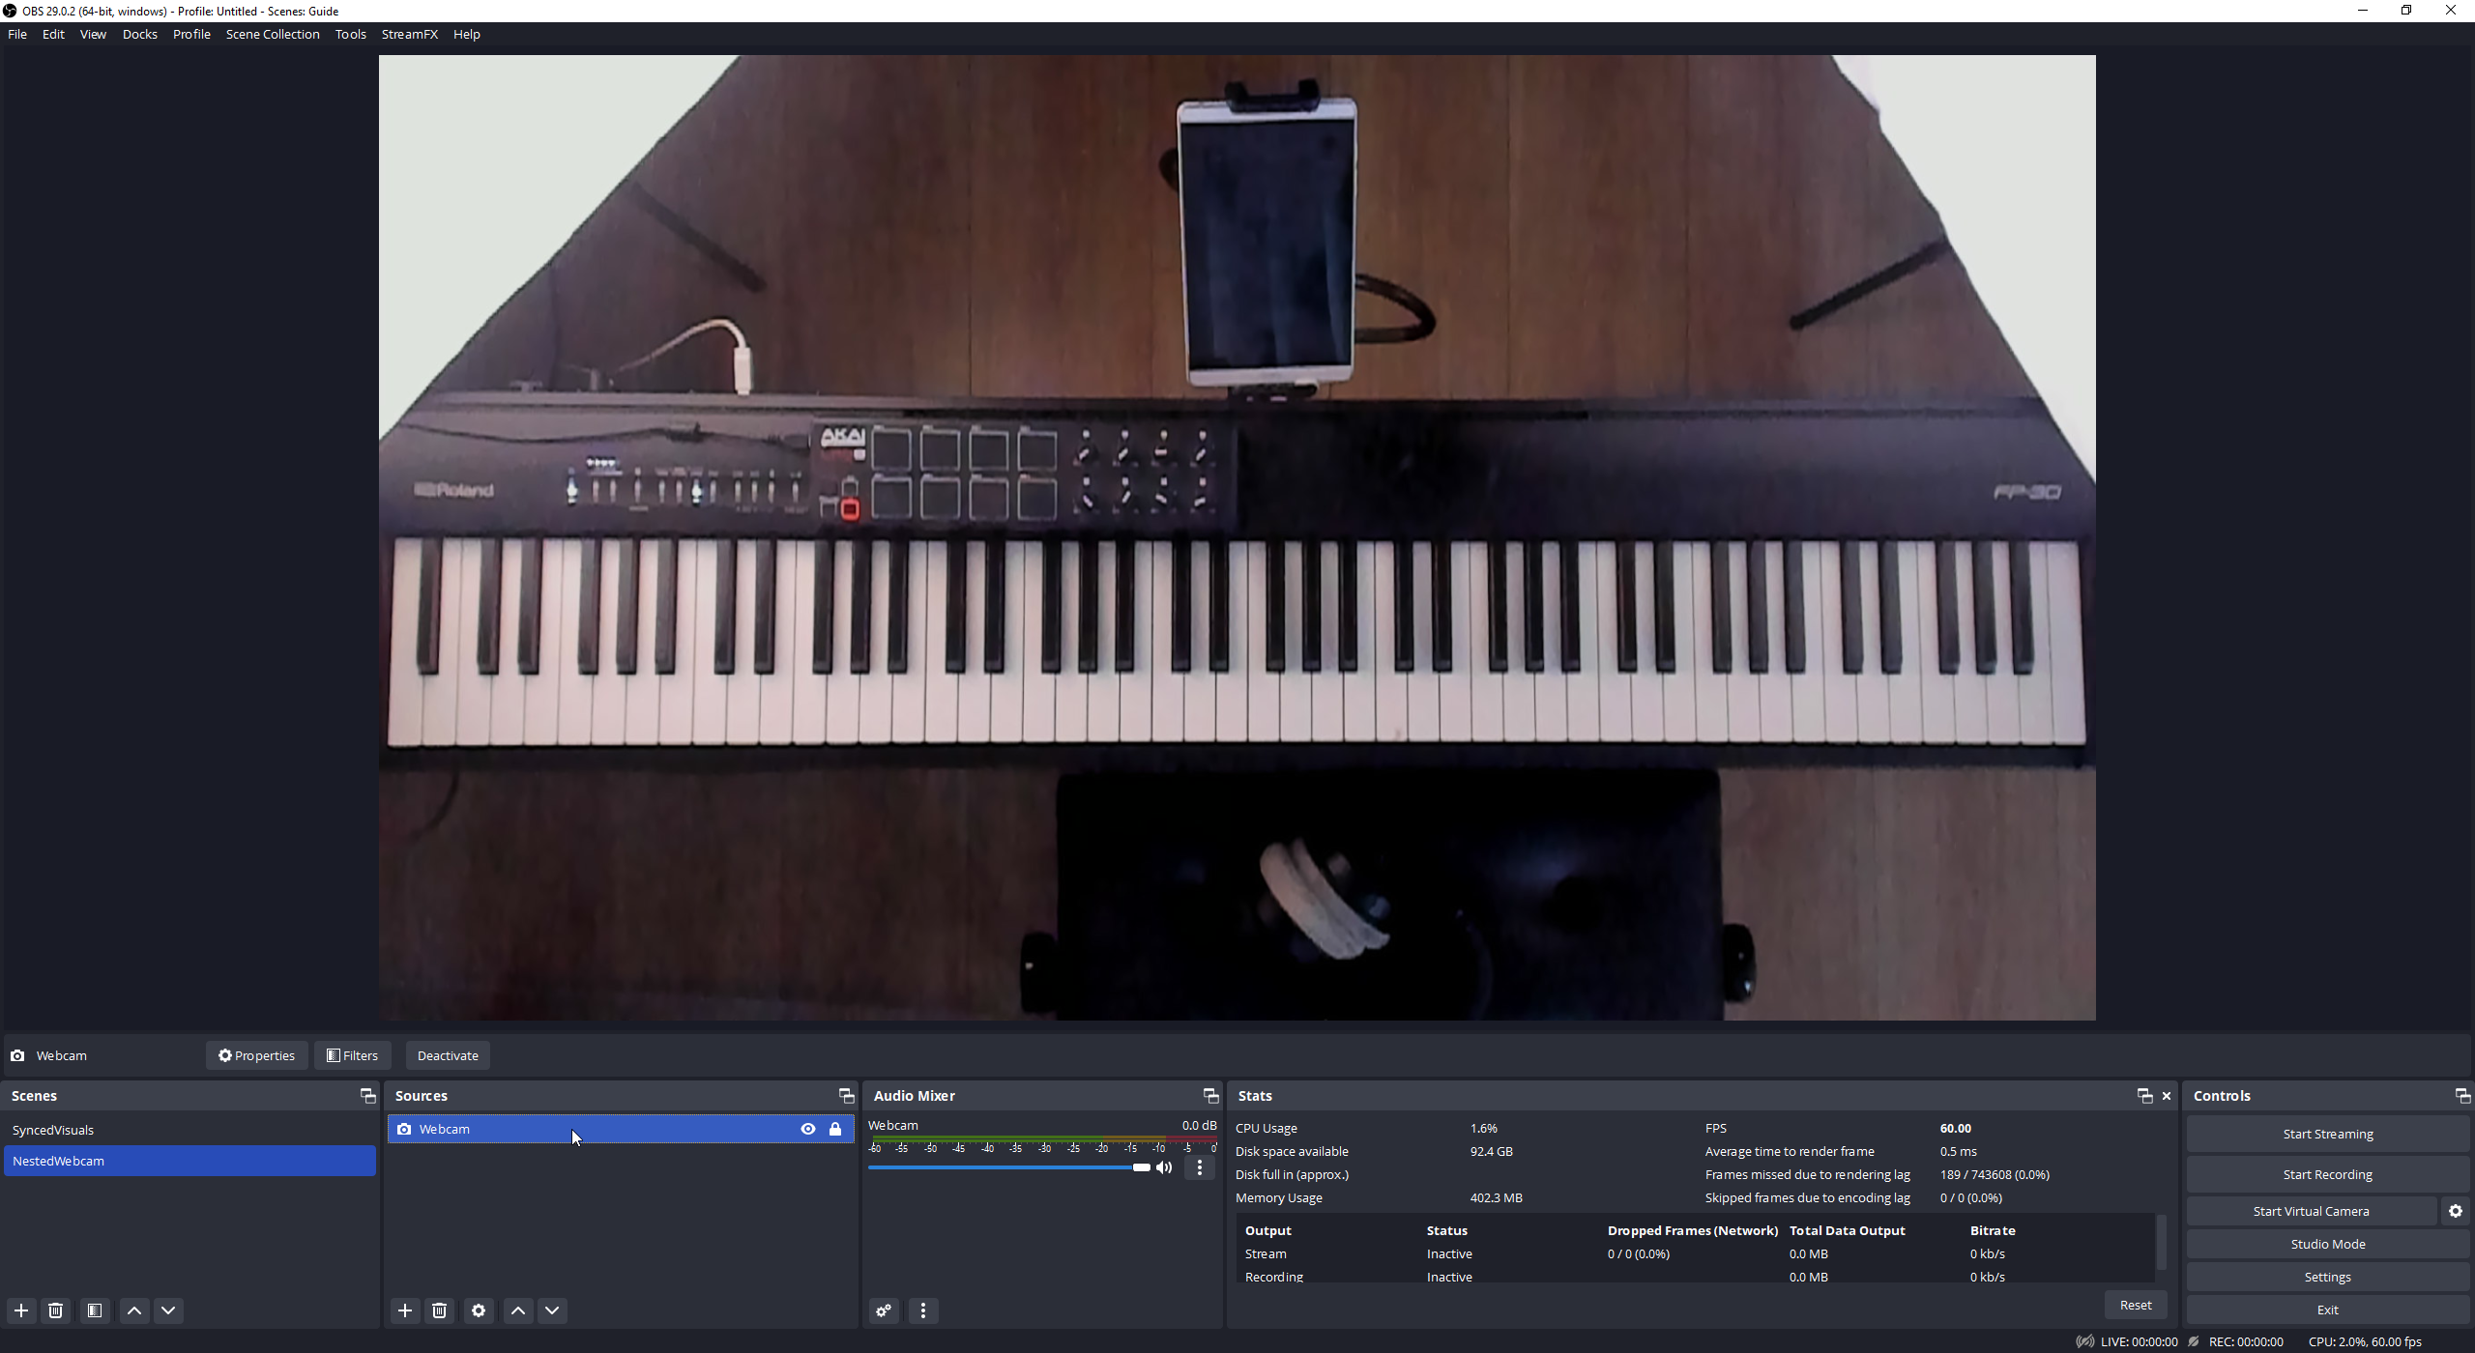This screenshot has width=2475, height=1353.
Task: Open Audio Mixer dock three-dot menu
Action: pos(923,1310)
